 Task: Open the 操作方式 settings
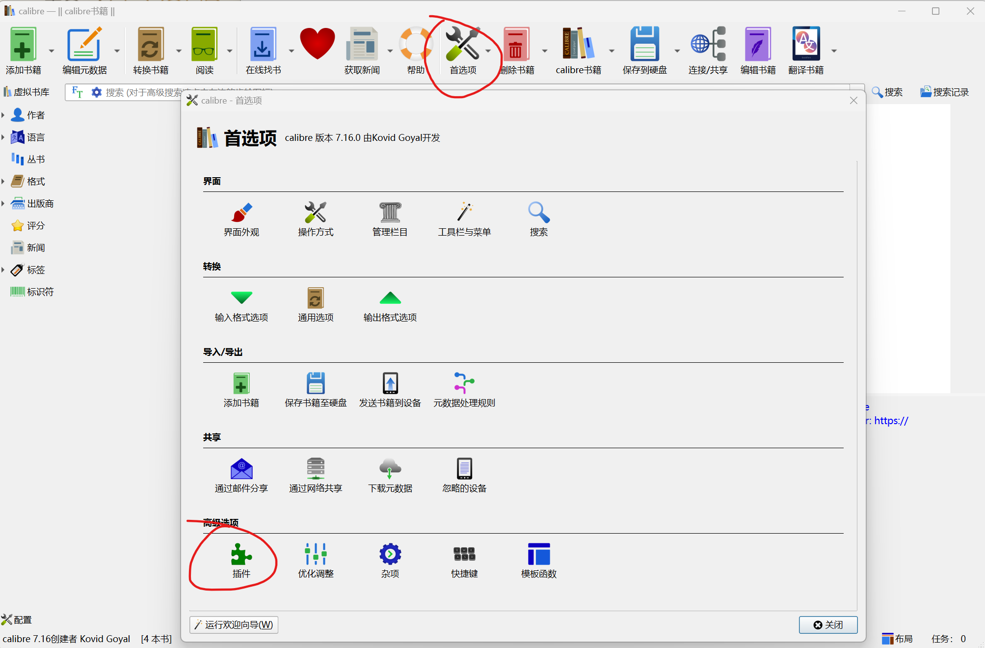pyautogui.click(x=316, y=219)
